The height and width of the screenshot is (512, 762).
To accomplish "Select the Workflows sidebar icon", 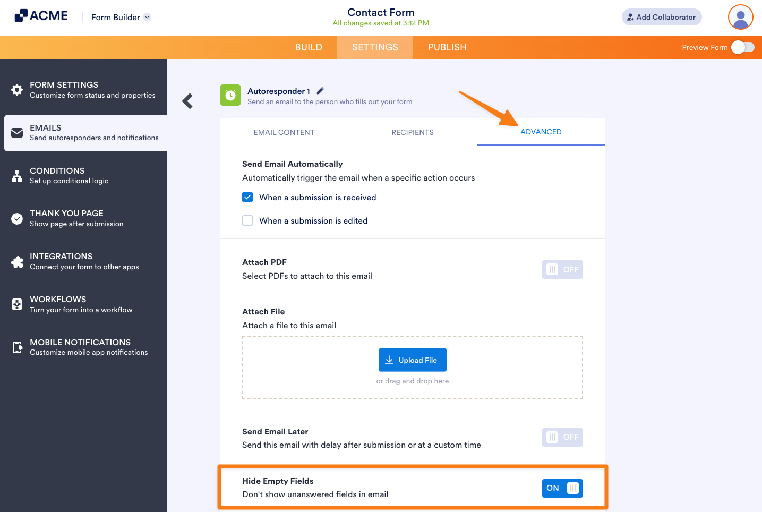I will point(17,304).
